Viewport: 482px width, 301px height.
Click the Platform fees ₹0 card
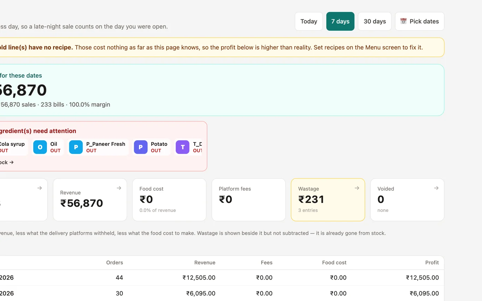[x=249, y=200]
